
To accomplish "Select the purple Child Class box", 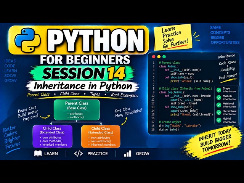I will [53, 136].
